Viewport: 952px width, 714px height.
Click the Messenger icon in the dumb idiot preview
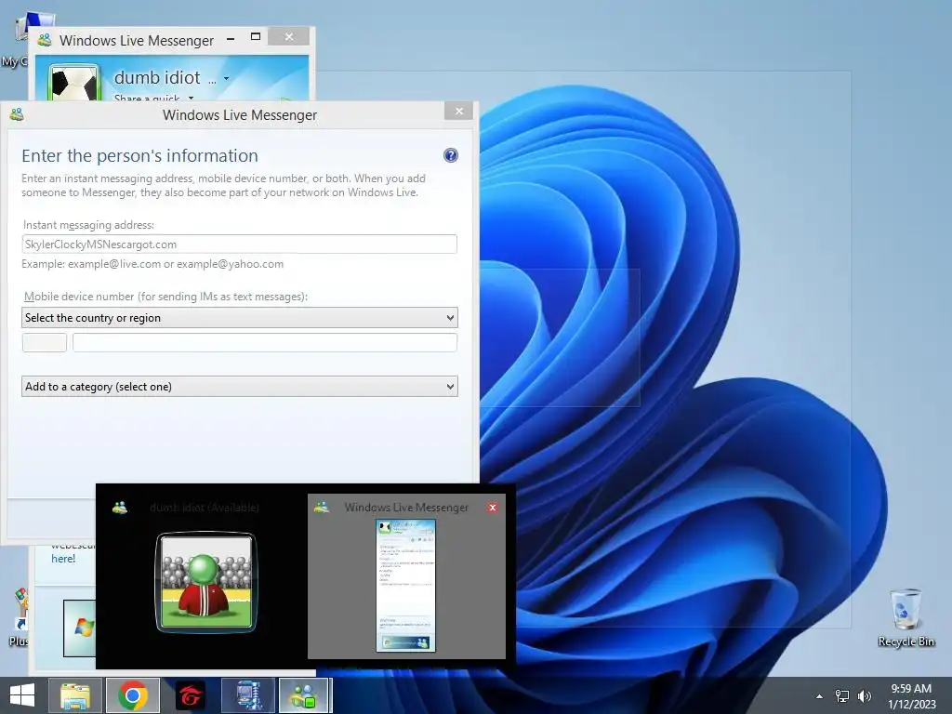click(x=120, y=508)
